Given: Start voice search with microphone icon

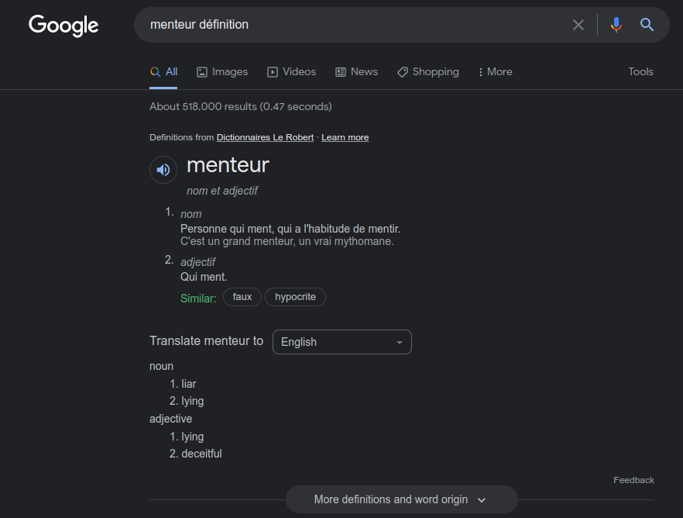Looking at the screenshot, I should click(616, 25).
